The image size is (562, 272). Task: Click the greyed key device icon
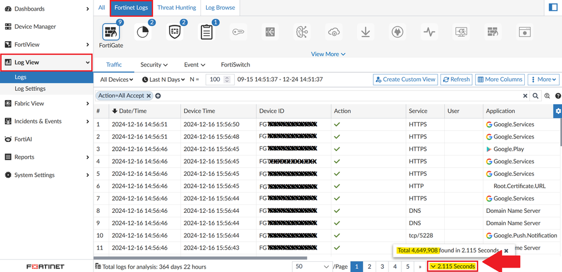(x=238, y=32)
